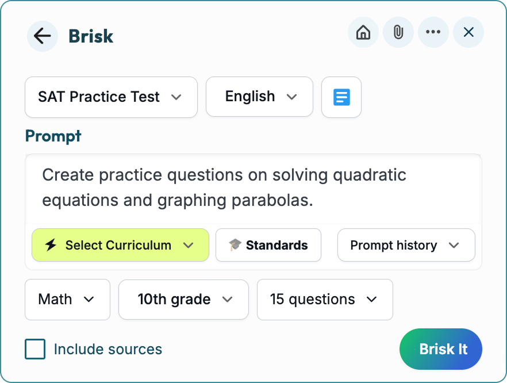The width and height of the screenshot is (507, 383).
Task: Go to Brisk home screen
Action: tap(363, 33)
